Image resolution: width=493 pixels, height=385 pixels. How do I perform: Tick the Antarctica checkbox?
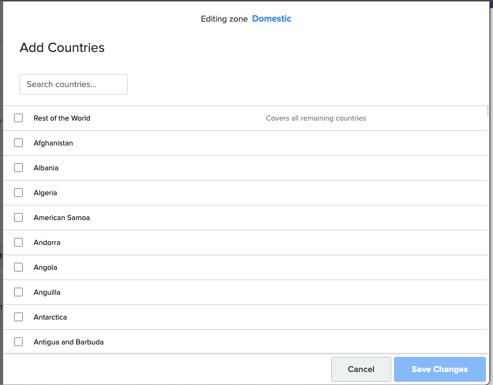[18, 316]
